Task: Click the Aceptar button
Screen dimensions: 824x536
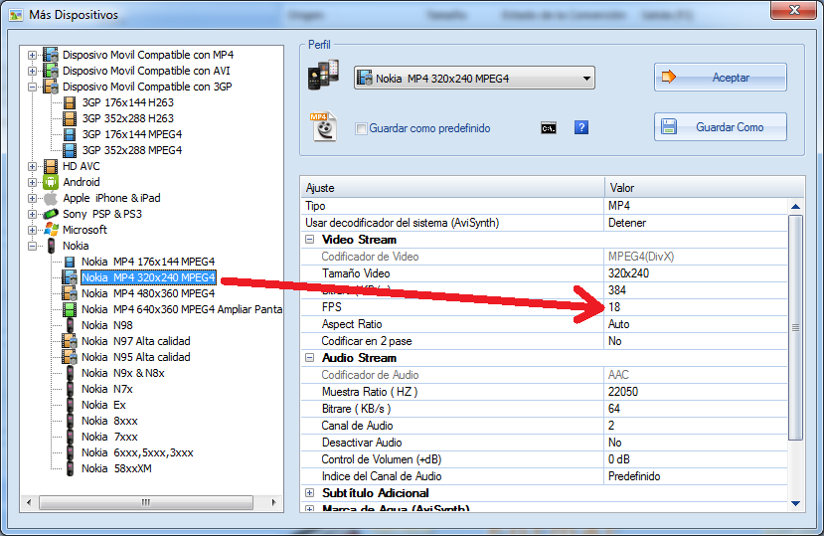Action: click(x=720, y=78)
